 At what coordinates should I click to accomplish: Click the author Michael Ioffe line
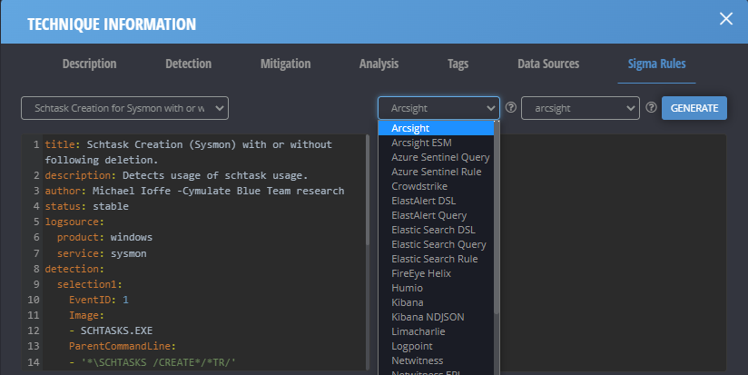pos(194,191)
